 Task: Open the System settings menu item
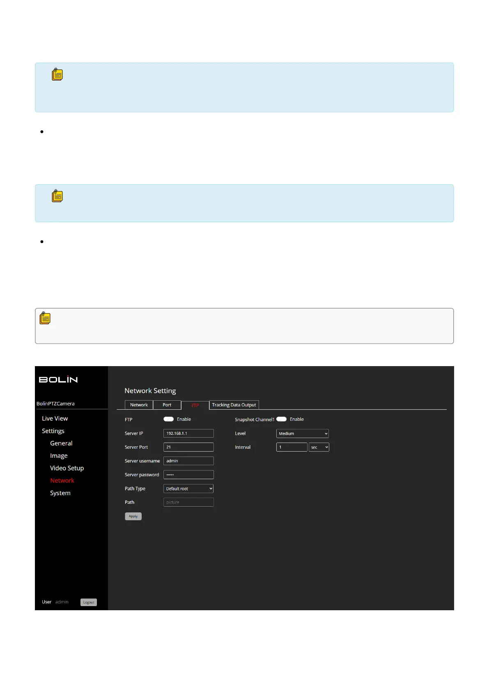60,493
